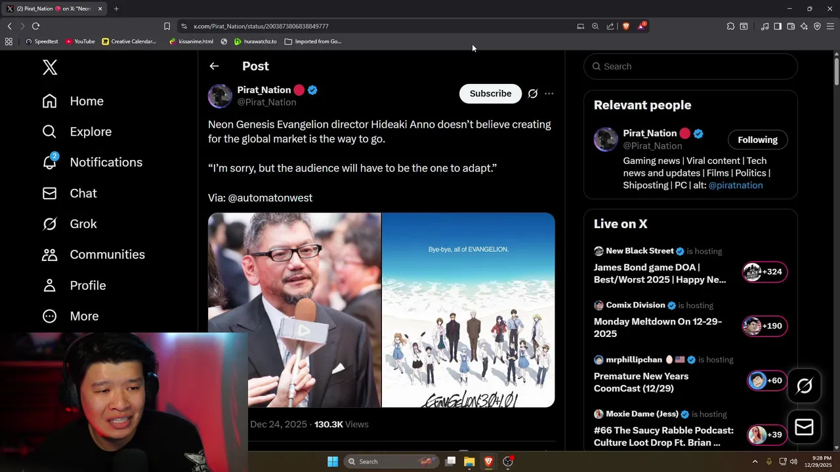Screen dimensions: 840x472
Task: Open the Hideaki Anno photo
Action: point(294,310)
